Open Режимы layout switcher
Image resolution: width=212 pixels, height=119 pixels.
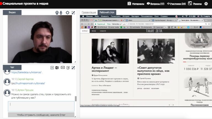(x=197, y=4)
